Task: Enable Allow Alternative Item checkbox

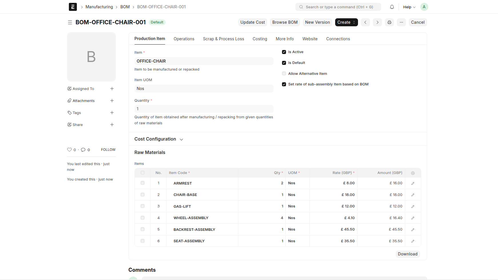Action: 284,74
